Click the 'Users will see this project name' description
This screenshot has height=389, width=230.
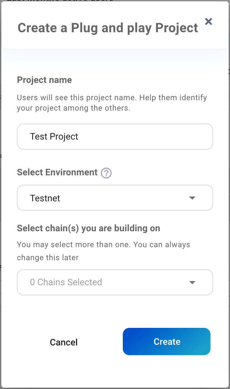112,98
